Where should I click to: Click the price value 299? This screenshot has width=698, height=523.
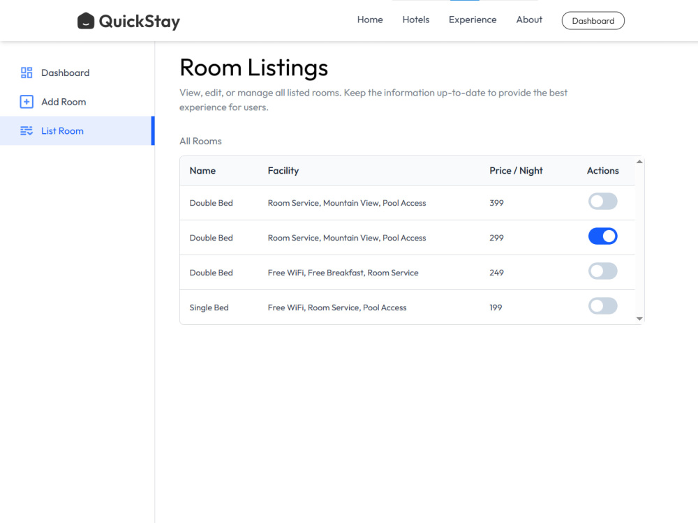coord(496,238)
